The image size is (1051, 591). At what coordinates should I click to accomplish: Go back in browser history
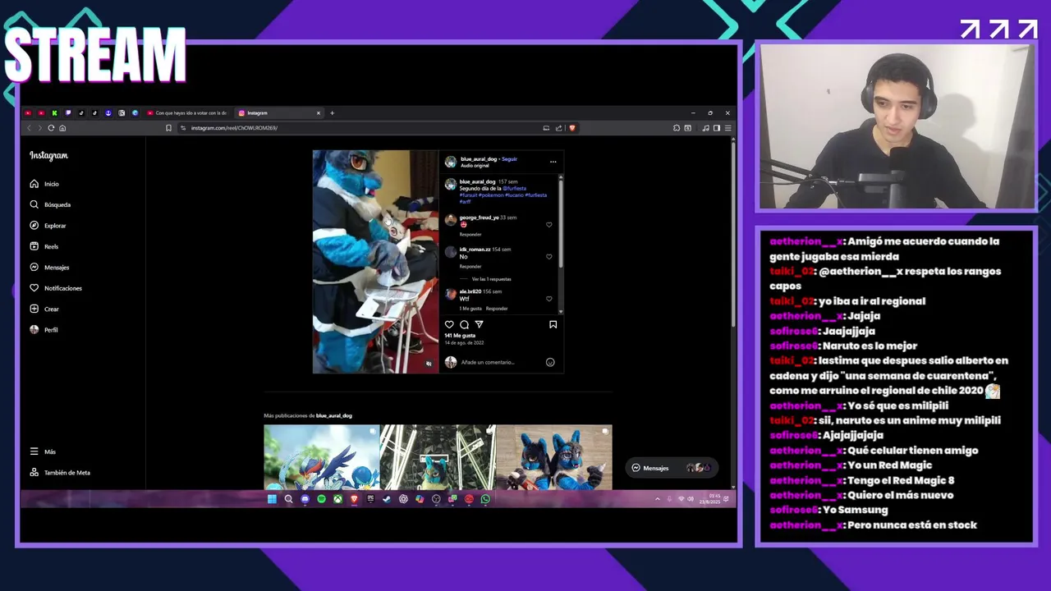[x=29, y=128]
